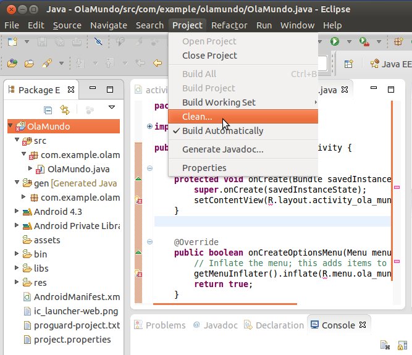Open the Refactor menu
Image resolution: width=412 pixels, height=355 pixels.
(229, 25)
